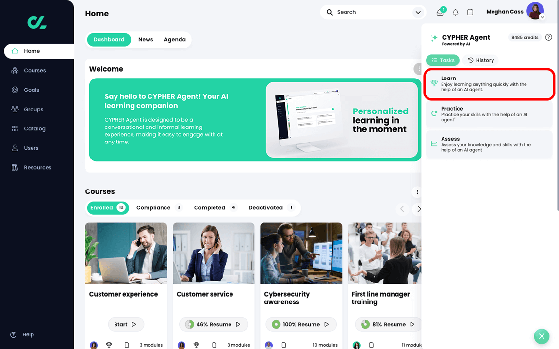
Task: Click the previous courses arrow
Action: click(402, 209)
